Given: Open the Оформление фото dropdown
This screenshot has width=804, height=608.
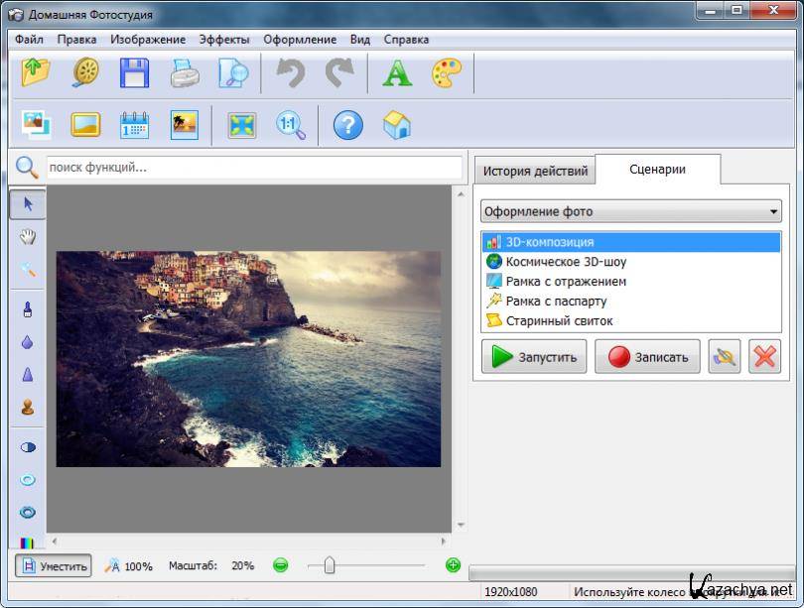Looking at the screenshot, I should tap(631, 211).
